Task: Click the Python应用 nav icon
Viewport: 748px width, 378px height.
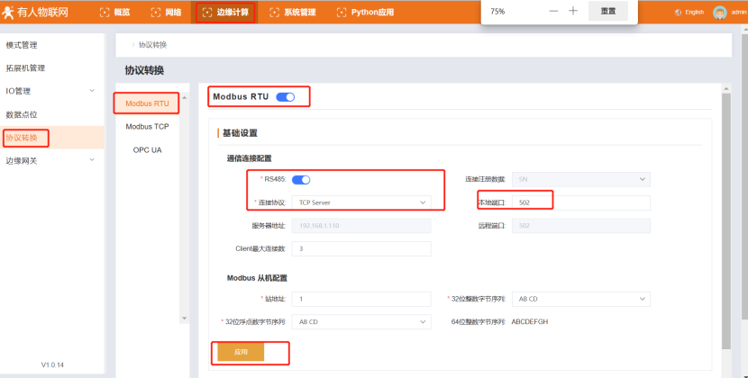Action: [x=341, y=13]
